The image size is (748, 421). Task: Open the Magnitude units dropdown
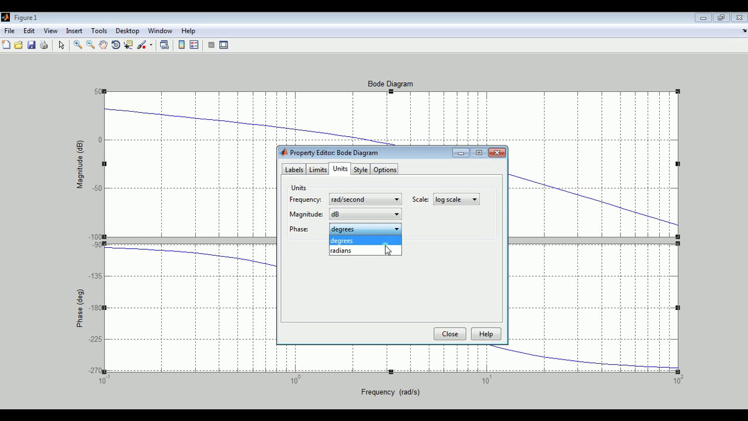pos(365,214)
